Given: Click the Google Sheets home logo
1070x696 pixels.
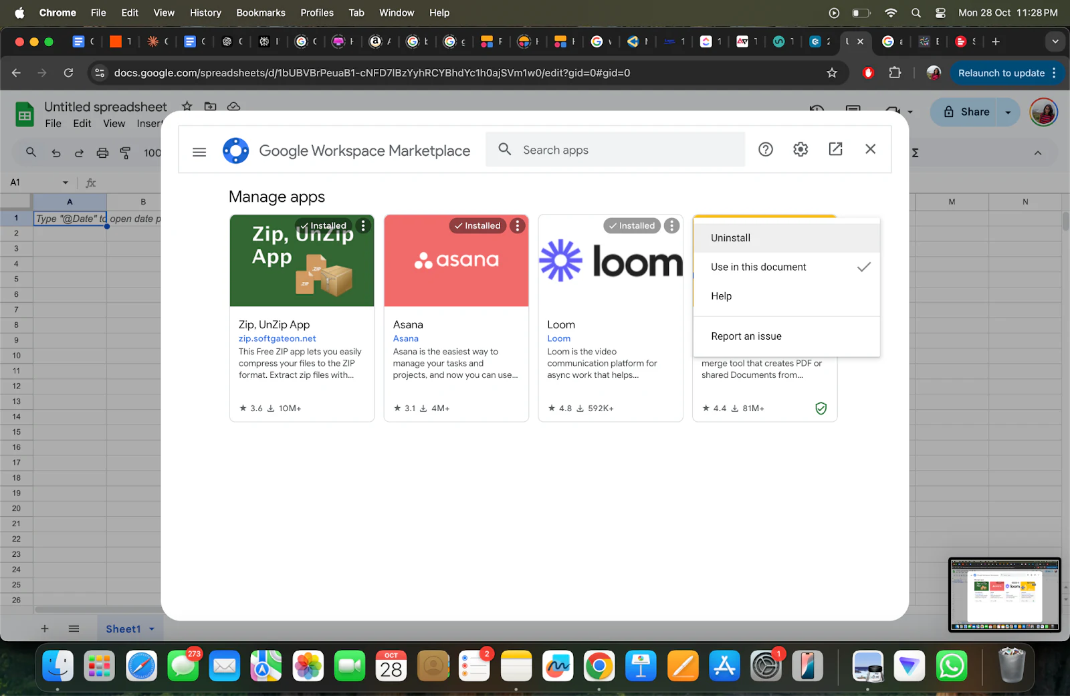Looking at the screenshot, I should [25, 114].
